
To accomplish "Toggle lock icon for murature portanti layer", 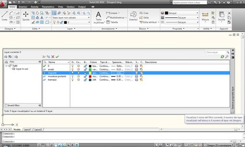I will click(85, 76).
